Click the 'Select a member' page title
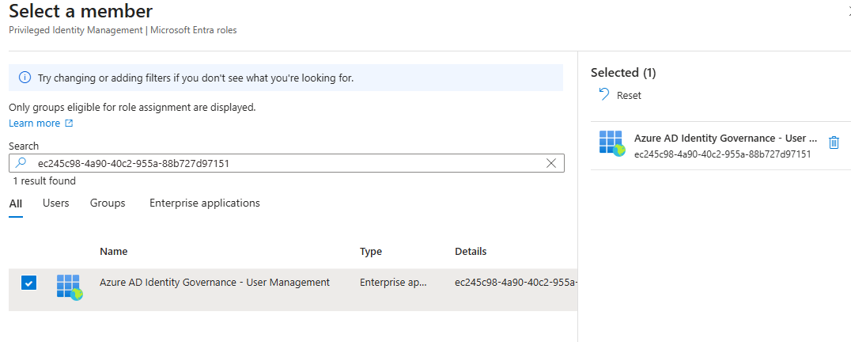 click(81, 11)
